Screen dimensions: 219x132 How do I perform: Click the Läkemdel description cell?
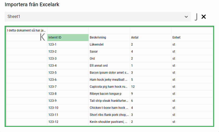[x=109, y=45]
